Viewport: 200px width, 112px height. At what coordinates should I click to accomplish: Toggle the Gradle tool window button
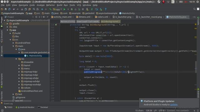[x=198, y=21]
